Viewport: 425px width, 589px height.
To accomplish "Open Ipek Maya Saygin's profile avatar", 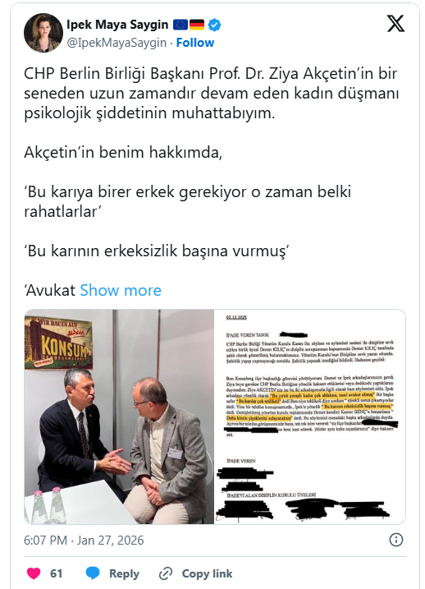I will [43, 33].
